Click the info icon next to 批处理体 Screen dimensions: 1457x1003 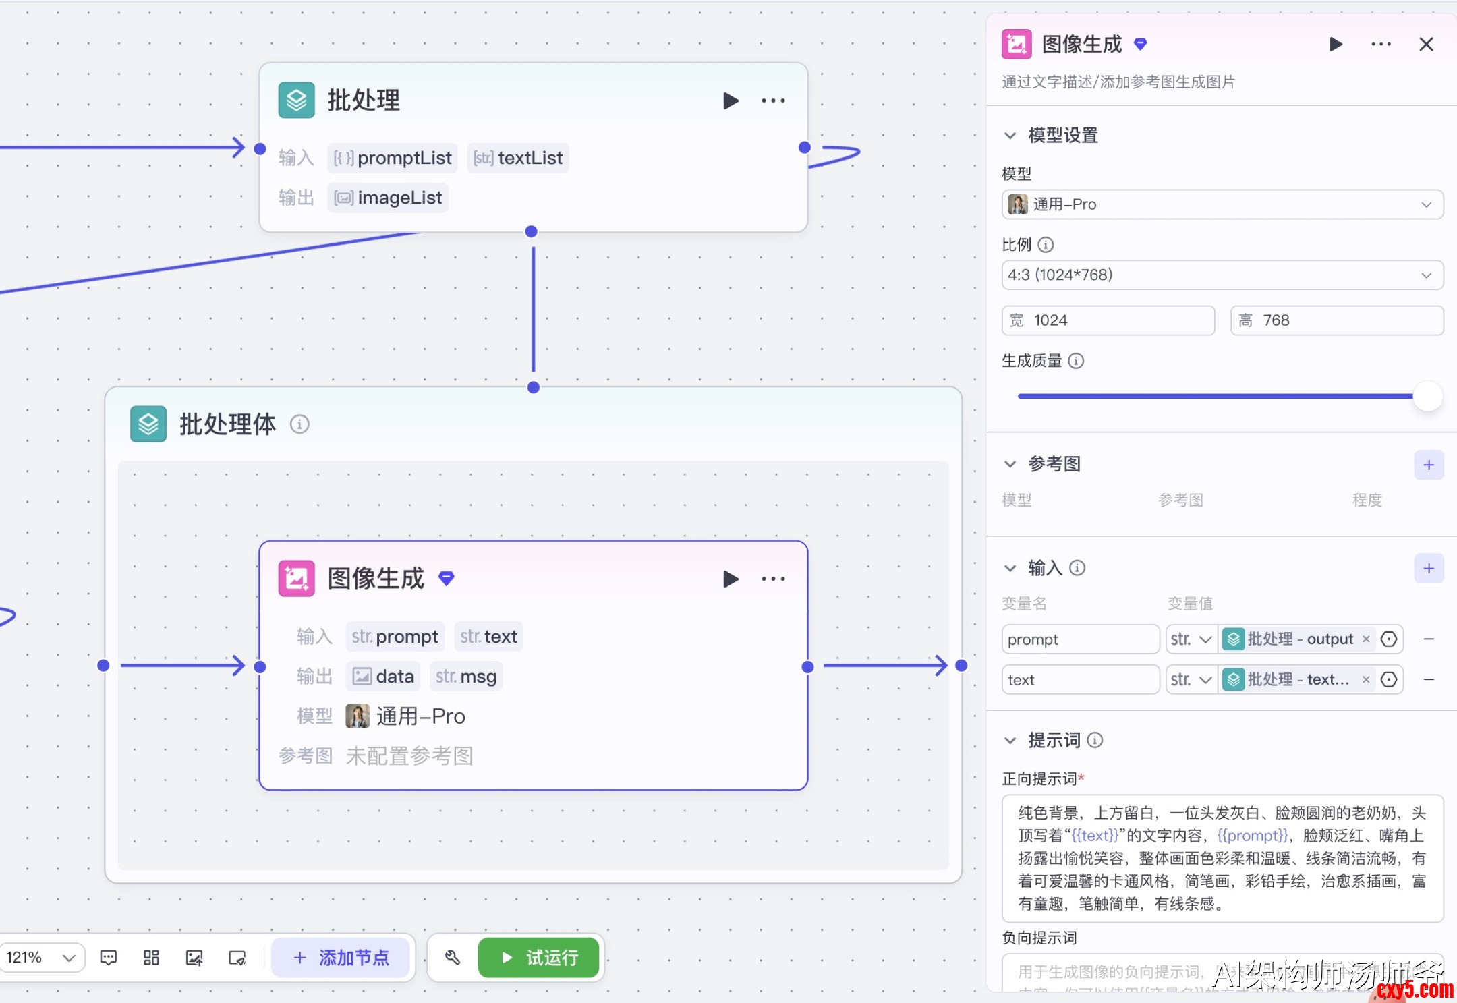click(x=299, y=424)
